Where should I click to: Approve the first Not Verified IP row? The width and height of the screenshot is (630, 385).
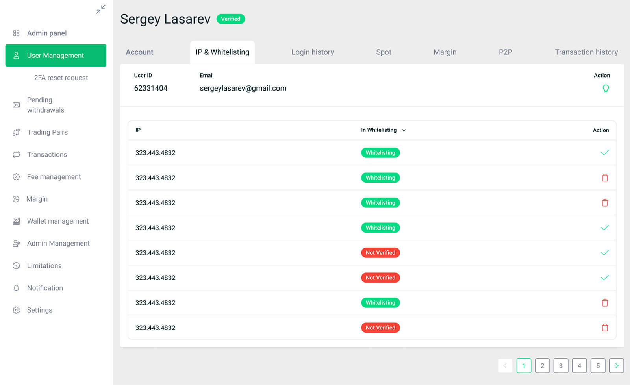[x=605, y=253]
